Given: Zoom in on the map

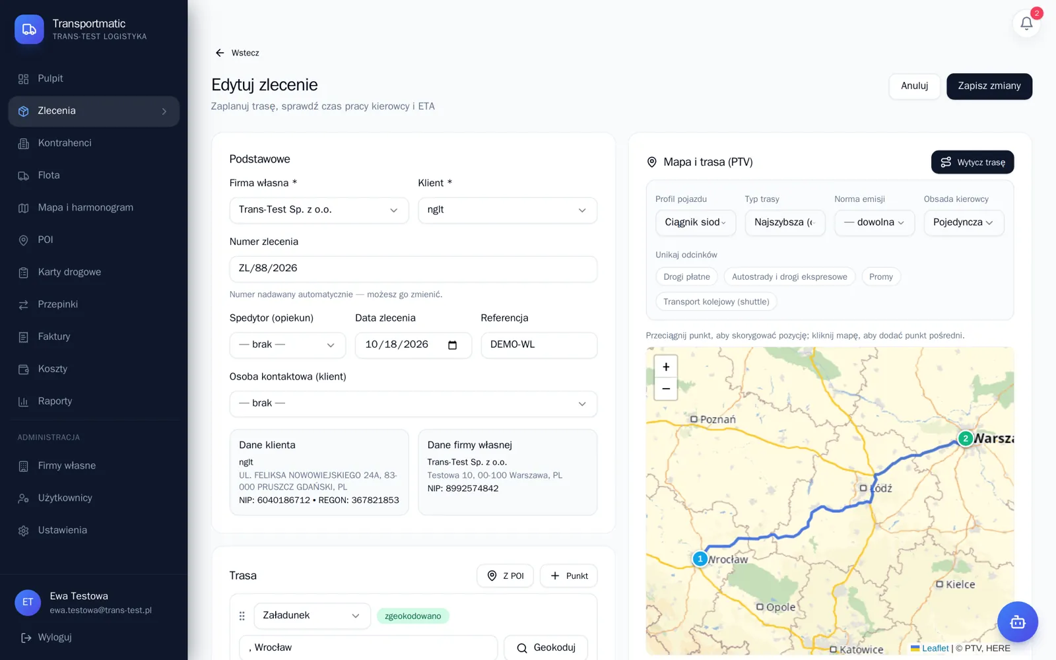Looking at the screenshot, I should (665, 367).
